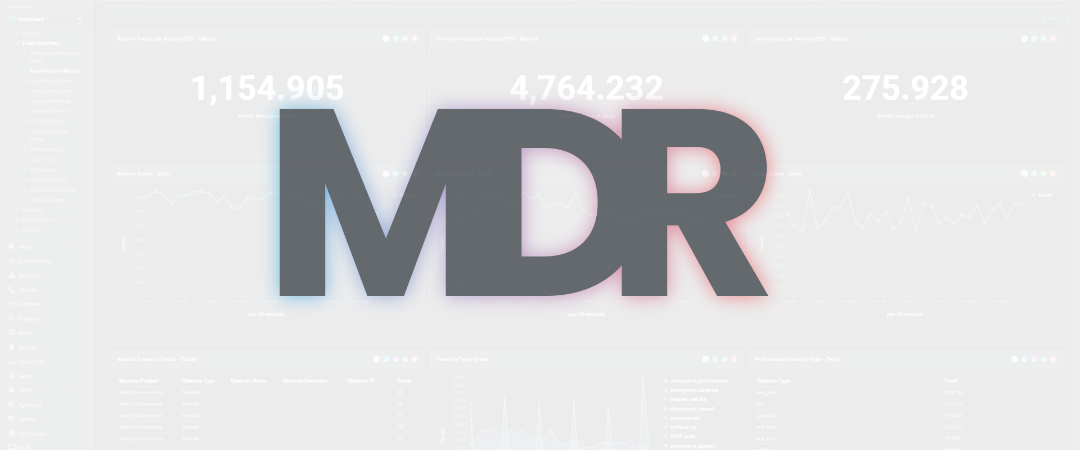
Task: Open Alerts via the bell icon
Action: (x=11, y=247)
